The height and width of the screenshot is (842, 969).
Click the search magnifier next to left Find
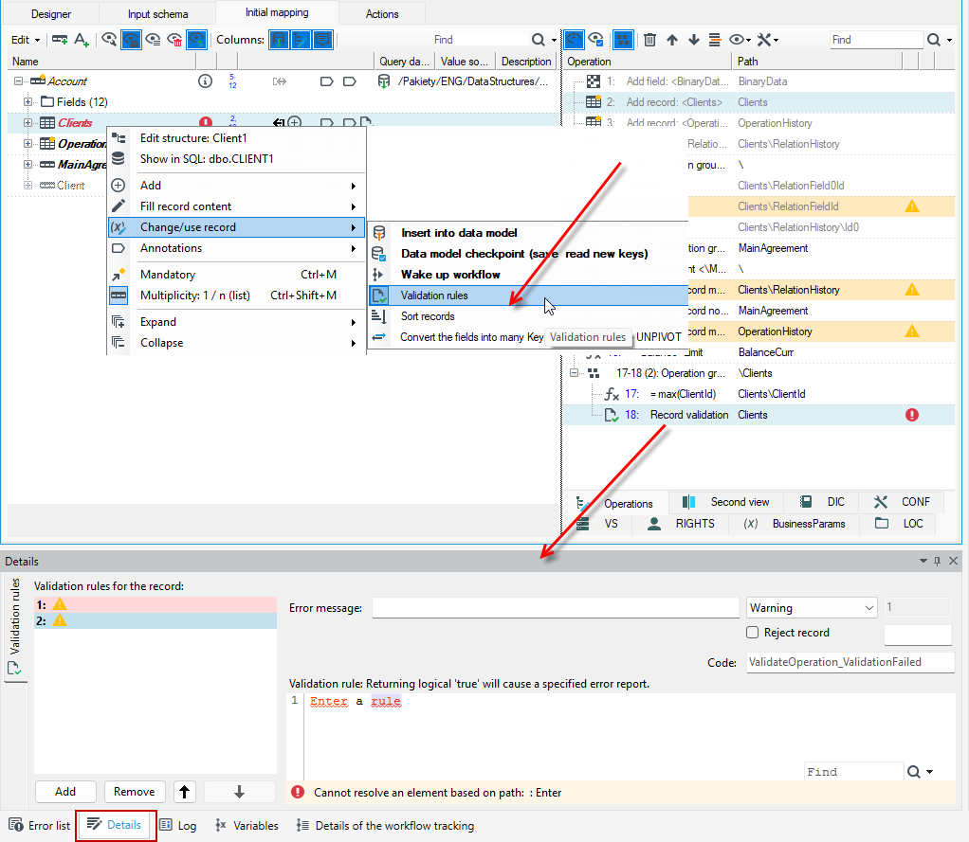[539, 40]
